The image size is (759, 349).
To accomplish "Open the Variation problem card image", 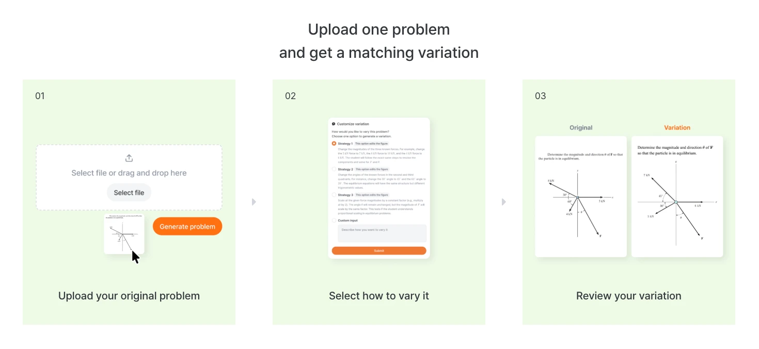I will pos(677,196).
